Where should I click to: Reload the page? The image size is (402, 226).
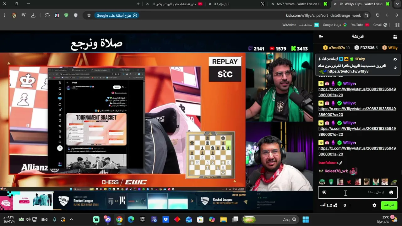point(378,15)
